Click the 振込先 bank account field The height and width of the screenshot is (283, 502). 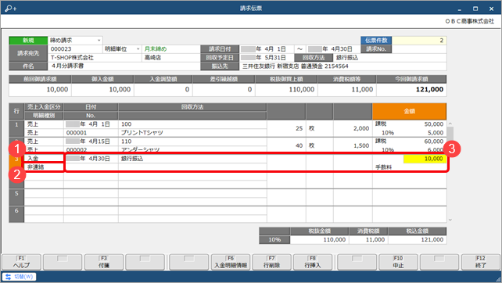(x=343, y=66)
